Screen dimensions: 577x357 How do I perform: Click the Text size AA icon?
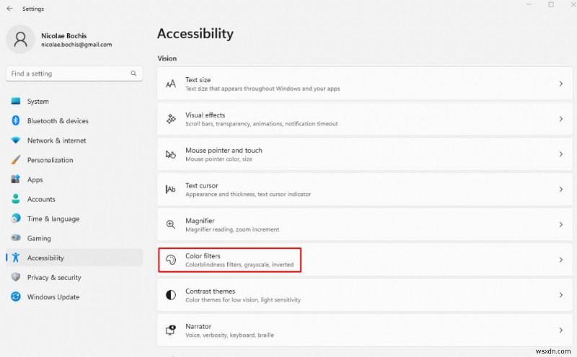(171, 84)
